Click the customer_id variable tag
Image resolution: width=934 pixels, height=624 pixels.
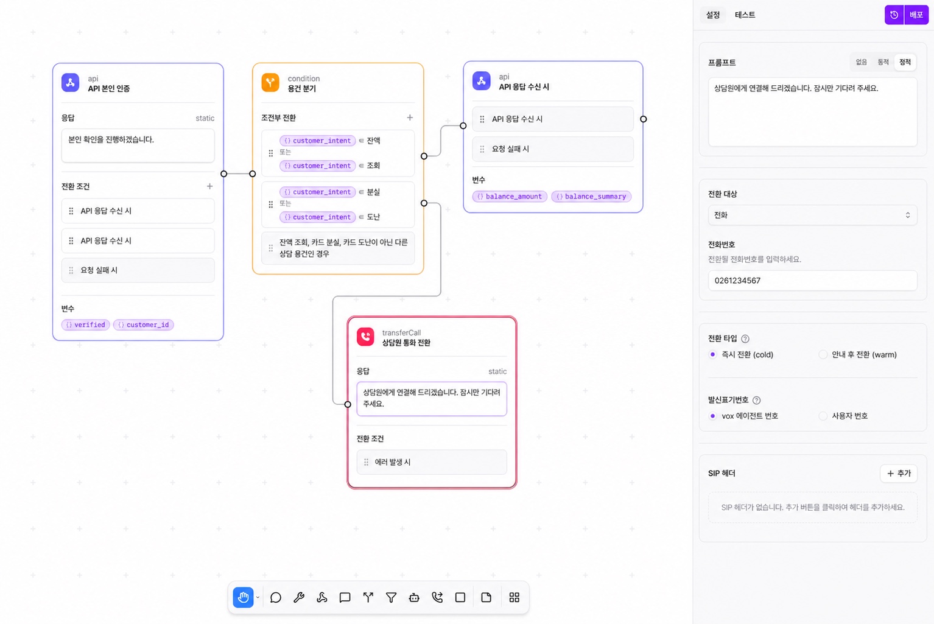[144, 324]
